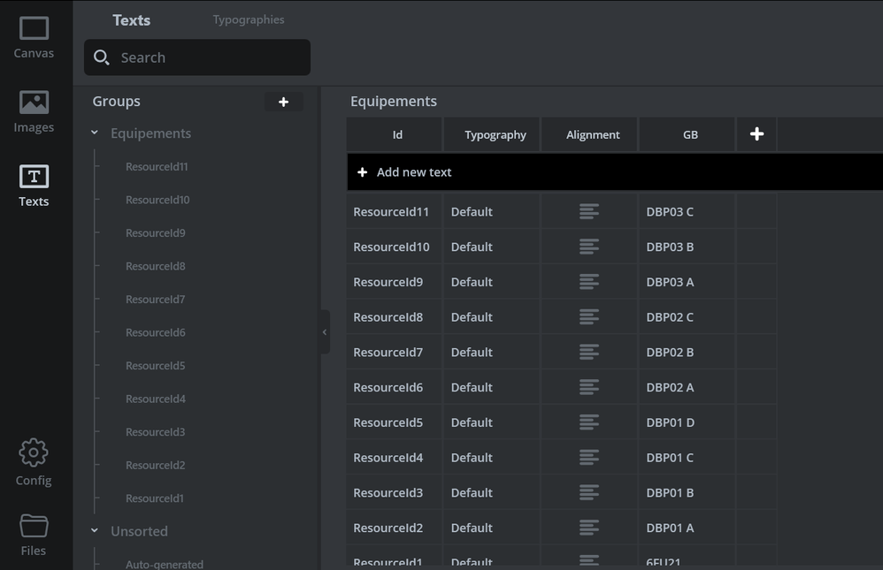Collapse the Equipements group
The height and width of the screenshot is (570, 883).
point(95,133)
